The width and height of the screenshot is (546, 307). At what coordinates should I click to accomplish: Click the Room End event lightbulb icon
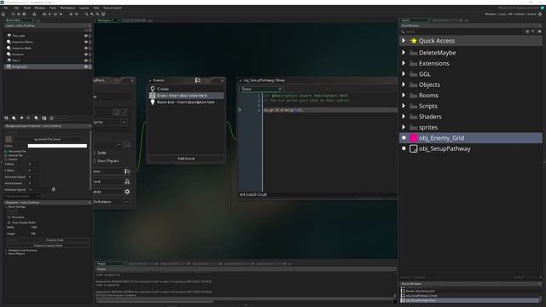[153, 102]
